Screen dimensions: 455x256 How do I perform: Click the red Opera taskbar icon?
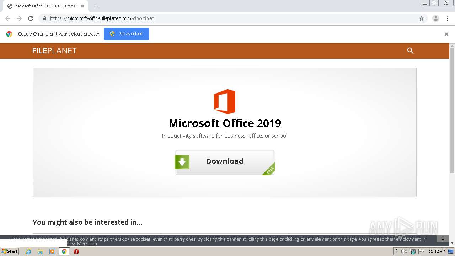76,251
